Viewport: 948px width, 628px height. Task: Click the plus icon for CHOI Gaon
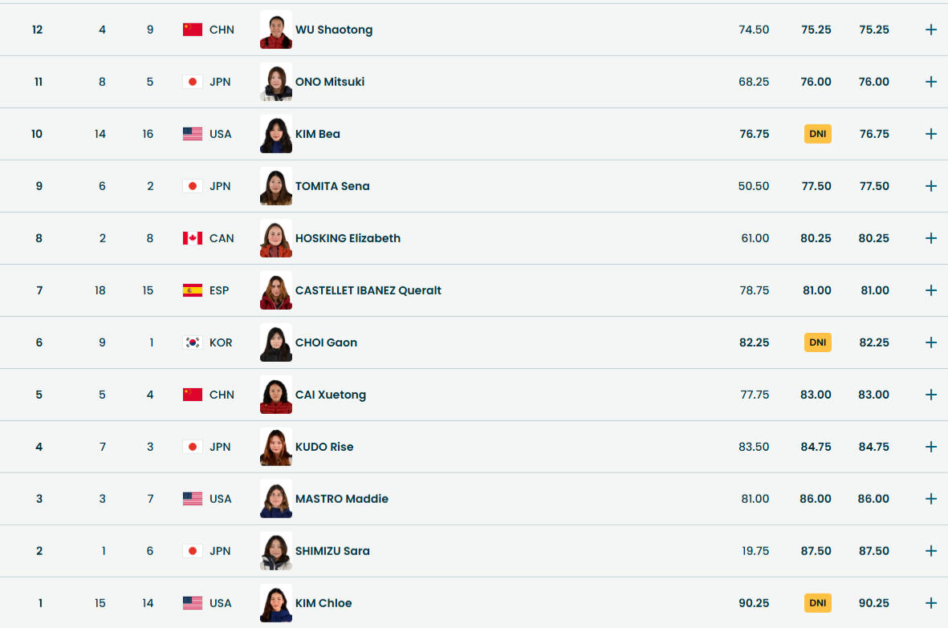point(931,342)
